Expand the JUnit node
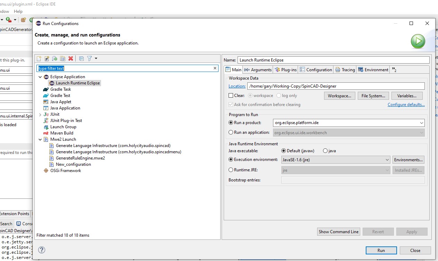Image resolution: width=438 pixels, height=261 pixels. point(40,114)
